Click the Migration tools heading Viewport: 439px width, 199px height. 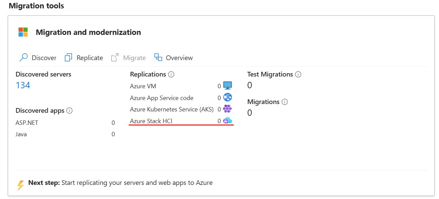[x=36, y=5]
